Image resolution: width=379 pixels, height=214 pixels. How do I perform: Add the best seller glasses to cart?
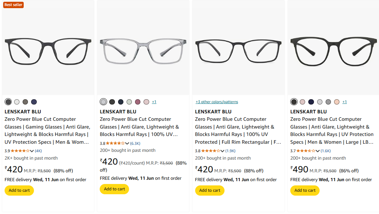point(19,190)
